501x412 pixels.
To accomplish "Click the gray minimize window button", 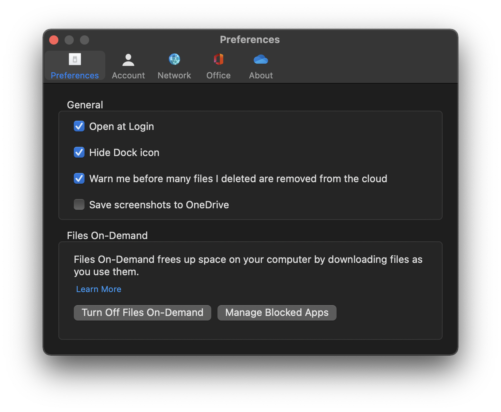I will pyautogui.click(x=69, y=40).
